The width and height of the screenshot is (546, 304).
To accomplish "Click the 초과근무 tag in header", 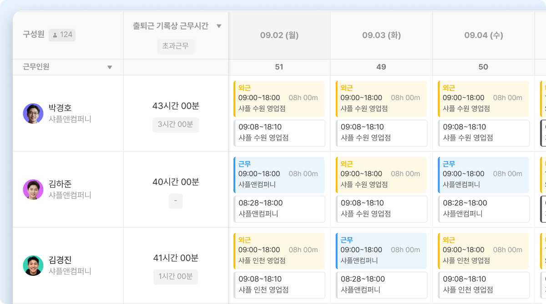I will point(176,46).
